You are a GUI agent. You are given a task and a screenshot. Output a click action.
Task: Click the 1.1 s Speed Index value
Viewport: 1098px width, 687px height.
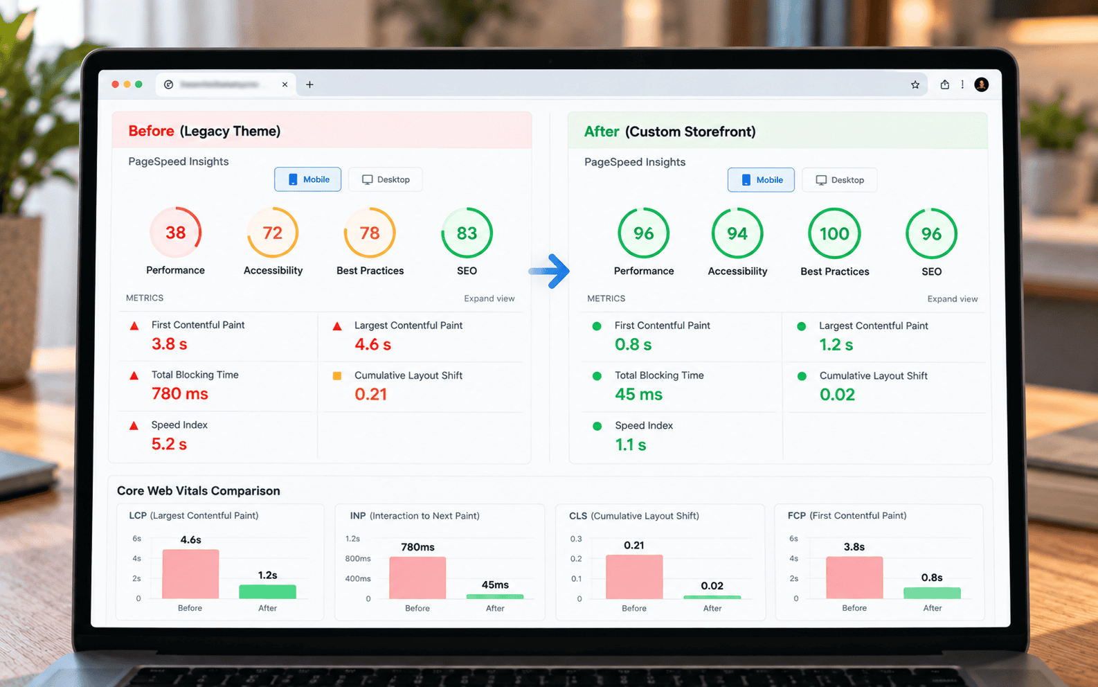[631, 445]
